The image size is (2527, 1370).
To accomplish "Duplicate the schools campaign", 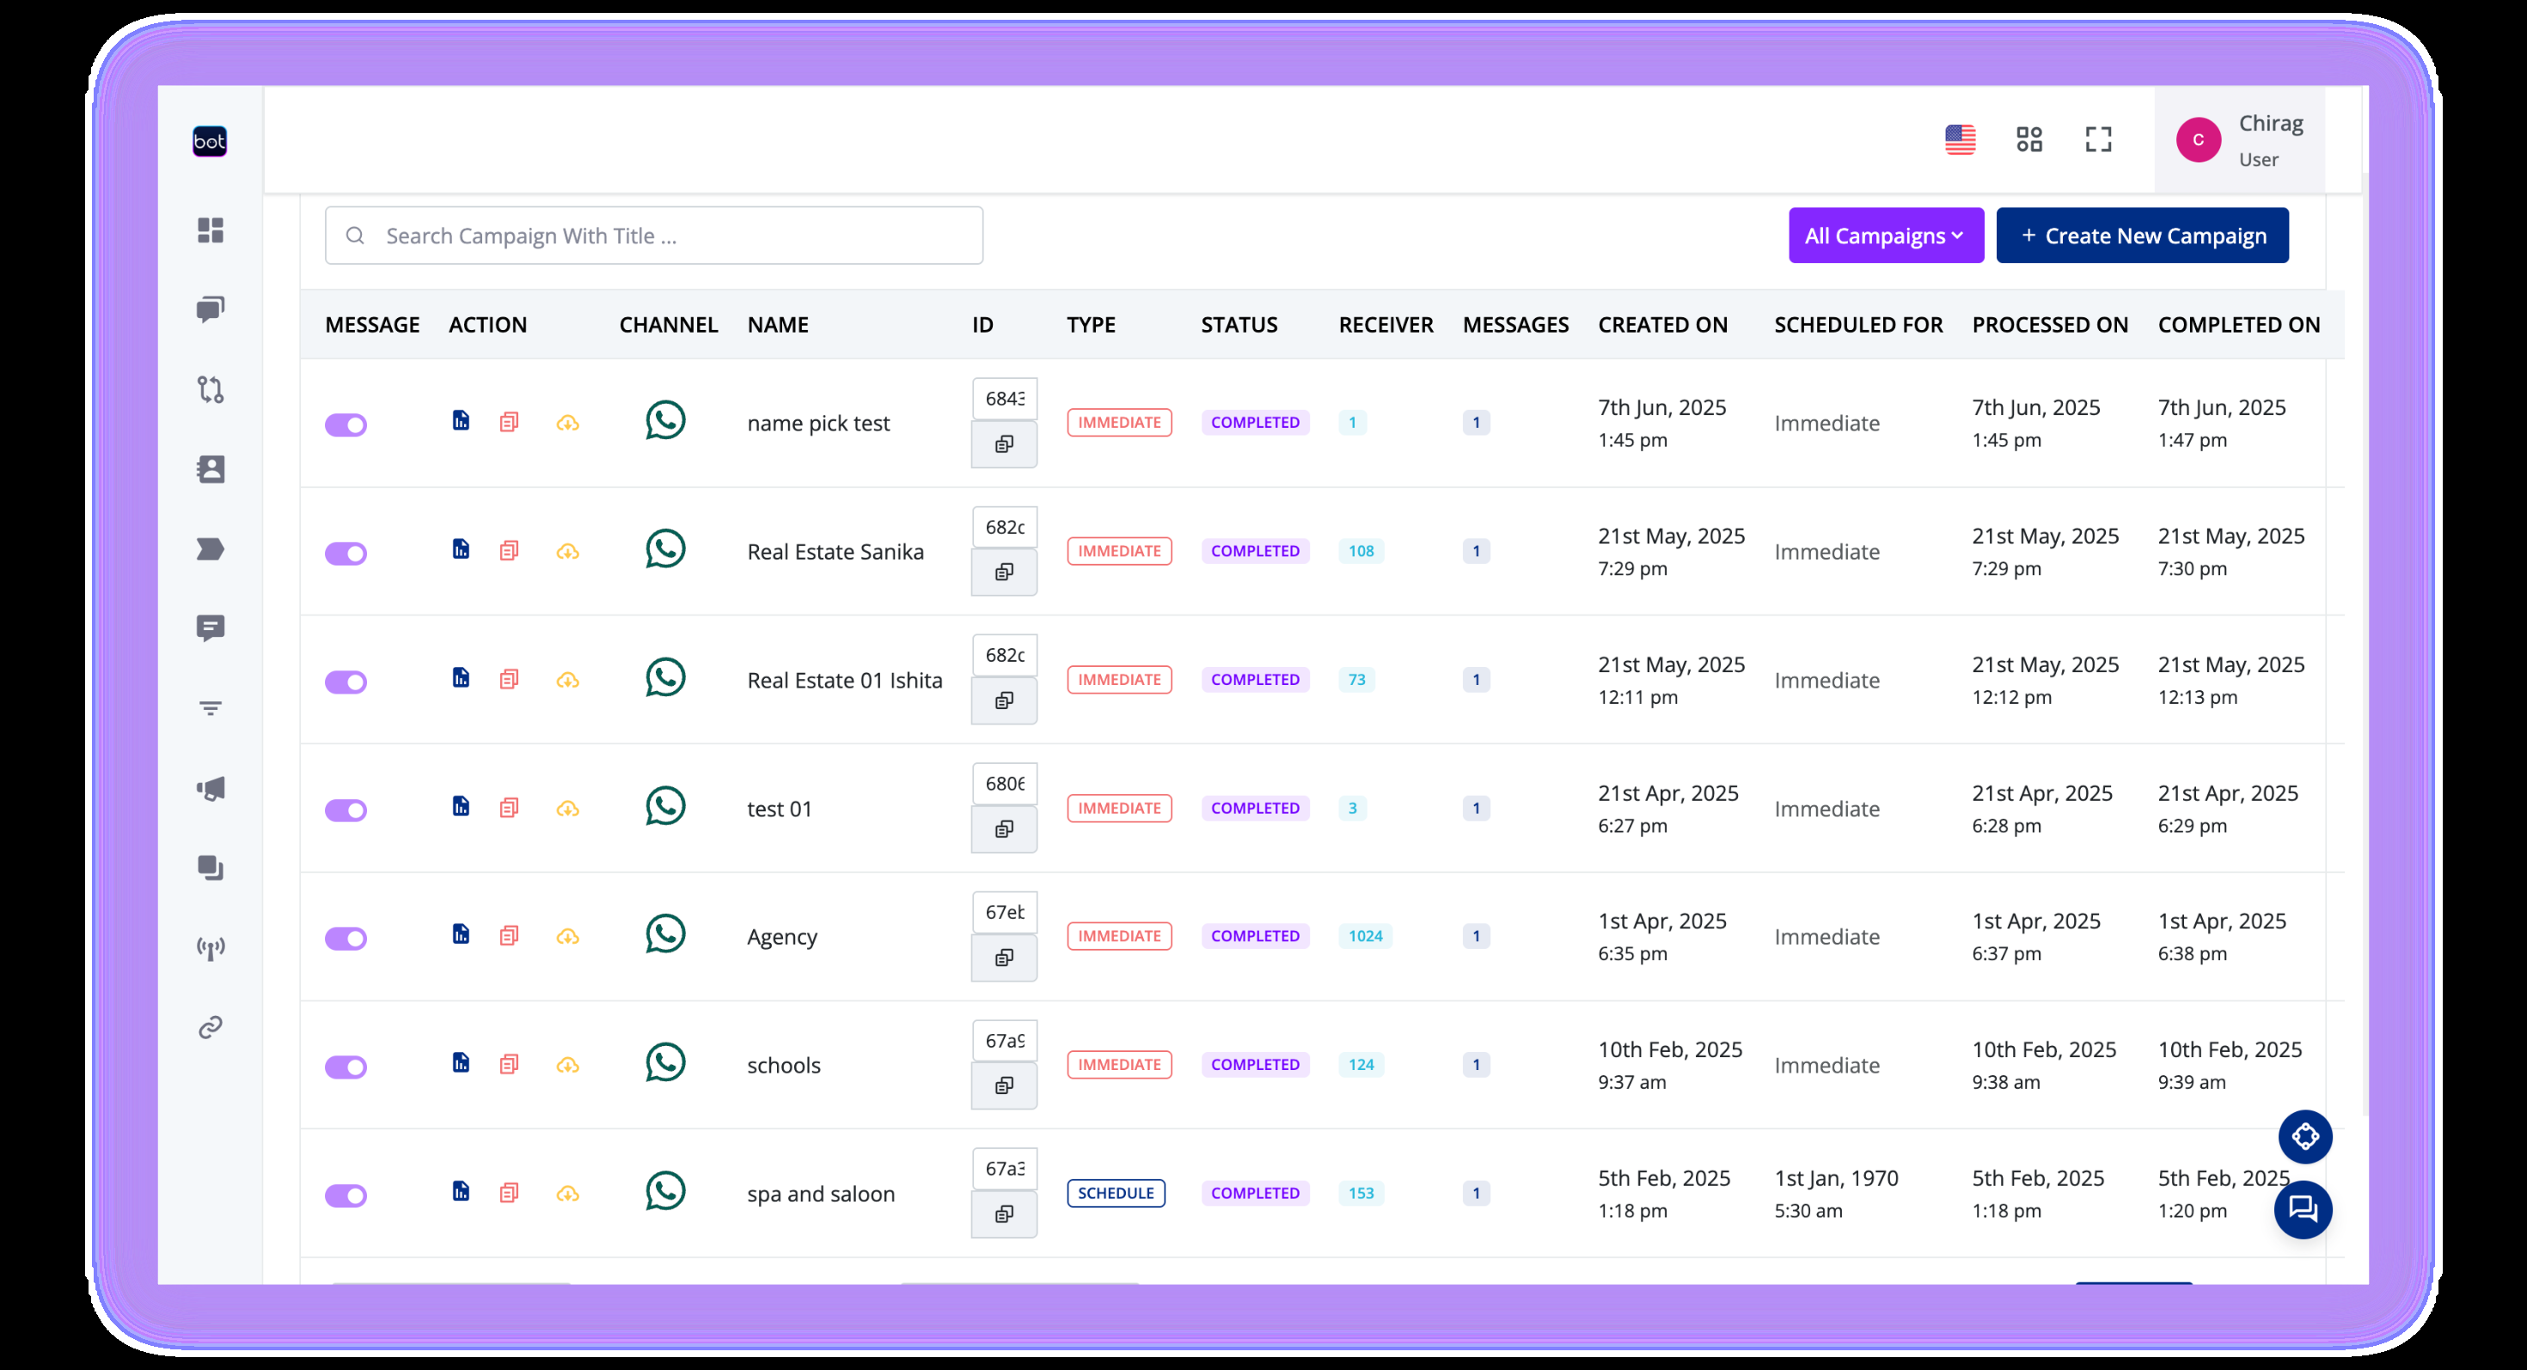I will (x=509, y=1063).
